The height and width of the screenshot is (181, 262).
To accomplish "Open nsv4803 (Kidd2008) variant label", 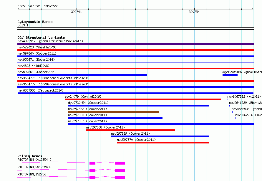I will pyautogui.click(x=34, y=66).
